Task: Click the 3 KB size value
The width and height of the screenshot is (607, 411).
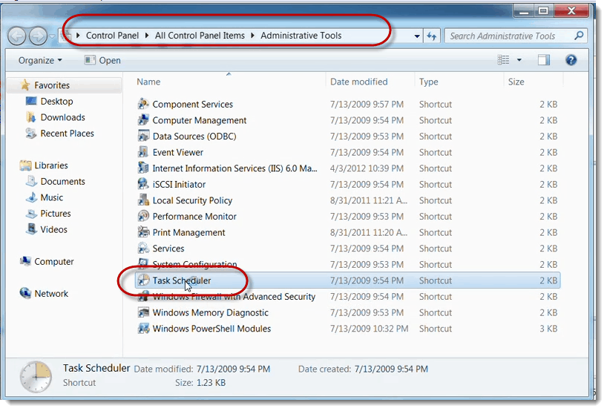Action: (548, 329)
